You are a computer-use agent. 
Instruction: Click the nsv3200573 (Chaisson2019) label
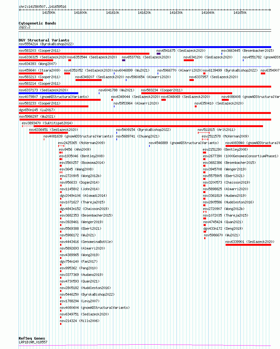tap(227, 183)
